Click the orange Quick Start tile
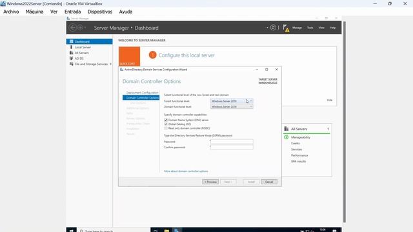 [x=129, y=56]
